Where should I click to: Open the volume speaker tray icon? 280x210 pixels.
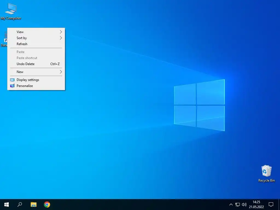pyautogui.click(x=244, y=205)
